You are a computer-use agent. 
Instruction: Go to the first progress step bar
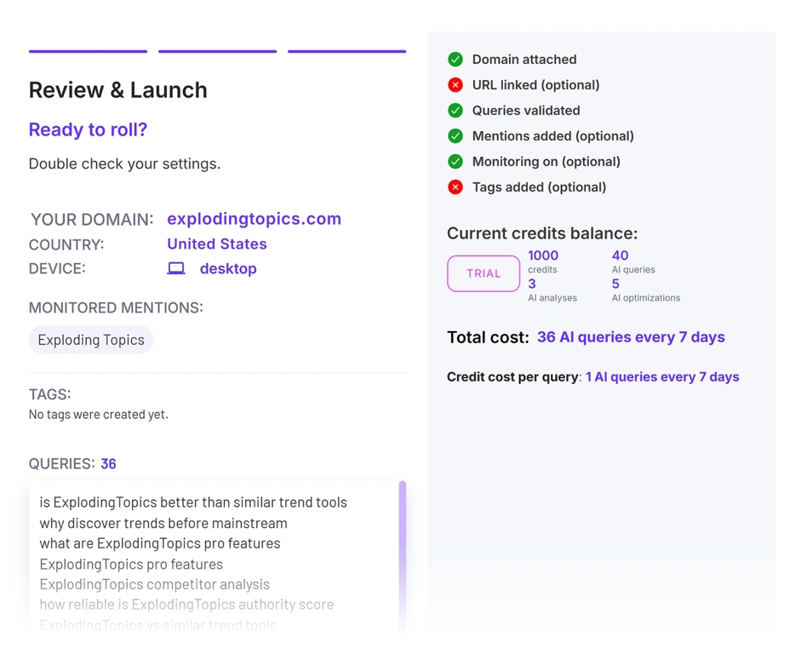point(88,51)
